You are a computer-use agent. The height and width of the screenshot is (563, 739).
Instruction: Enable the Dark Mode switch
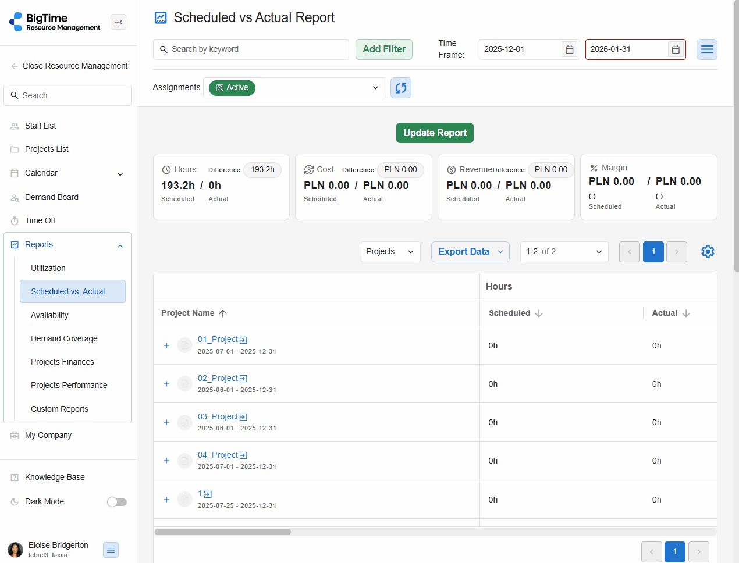click(x=117, y=502)
